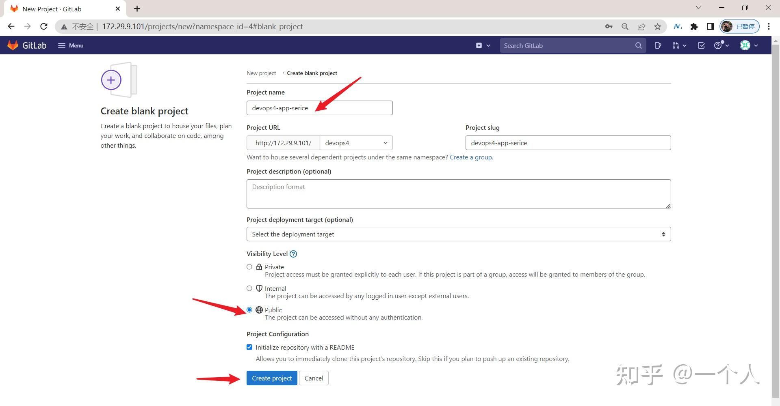The height and width of the screenshot is (406, 780).
Task: Bookmark this page with the star
Action: click(657, 26)
